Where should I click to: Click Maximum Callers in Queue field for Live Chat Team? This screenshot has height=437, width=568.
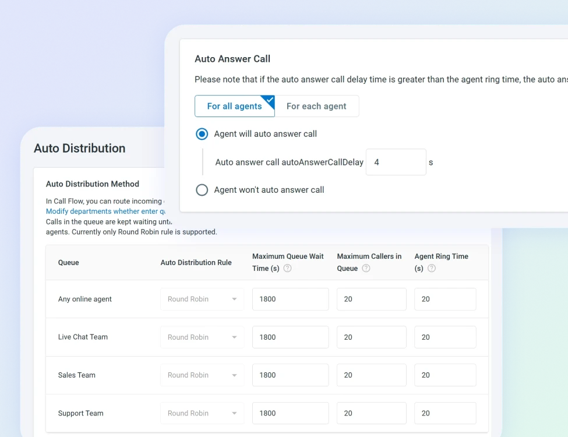point(371,337)
